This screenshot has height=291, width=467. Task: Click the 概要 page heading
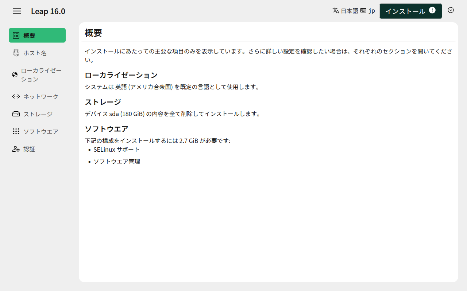coord(93,33)
